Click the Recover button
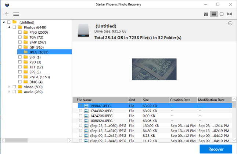This screenshot has width=237, height=154. pyautogui.click(x=216, y=149)
